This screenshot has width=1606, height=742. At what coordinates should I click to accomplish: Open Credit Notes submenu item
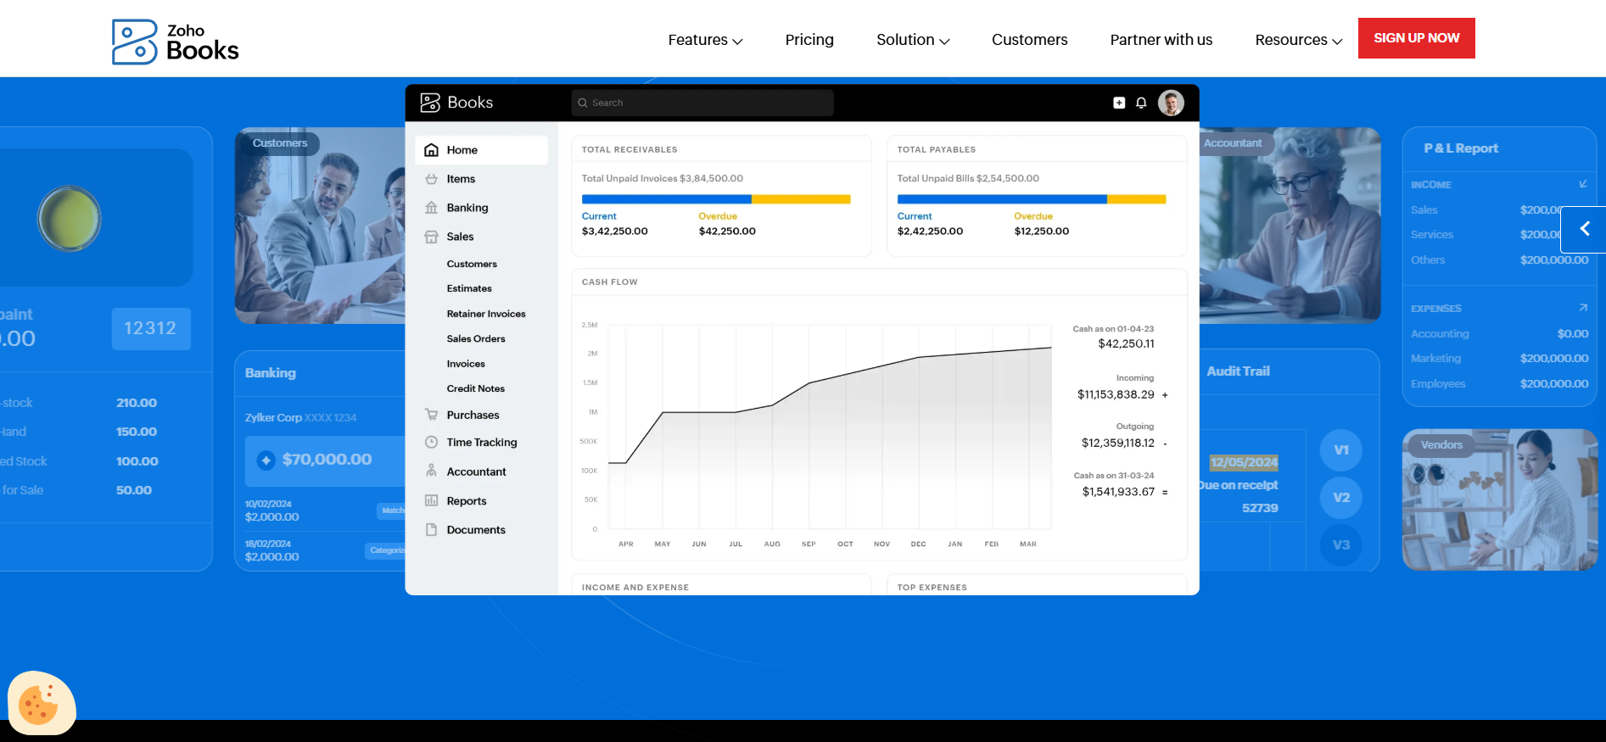point(476,388)
